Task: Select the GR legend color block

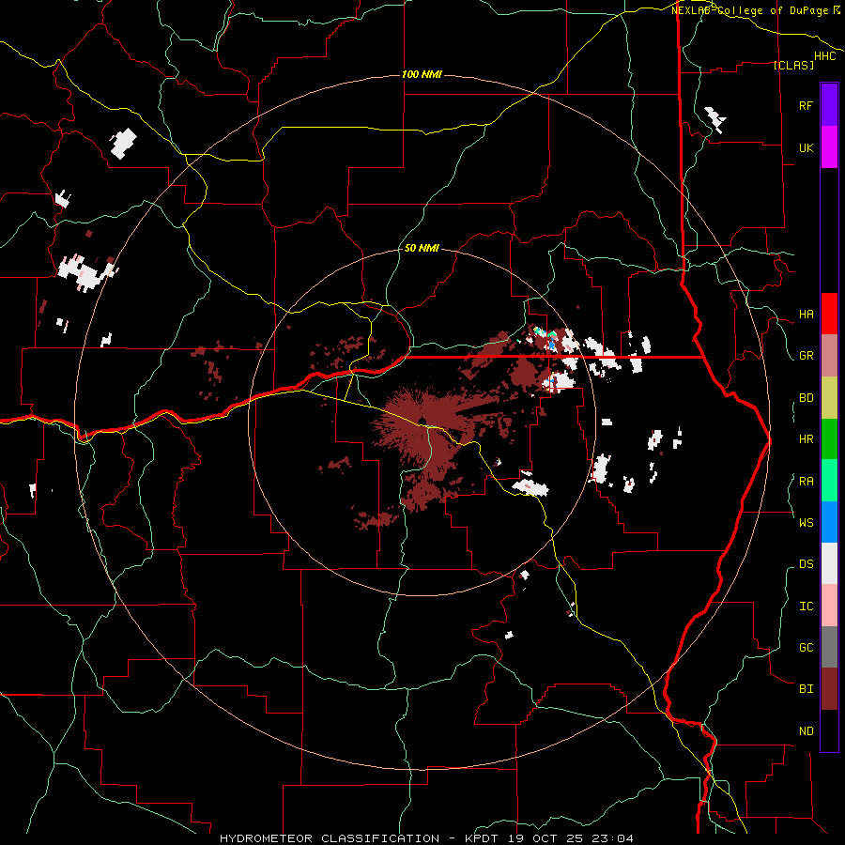Action: coord(829,356)
